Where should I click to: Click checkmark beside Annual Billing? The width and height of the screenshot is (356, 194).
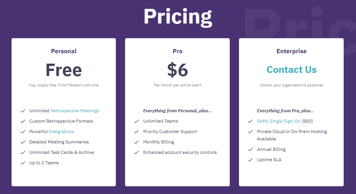[251, 149]
